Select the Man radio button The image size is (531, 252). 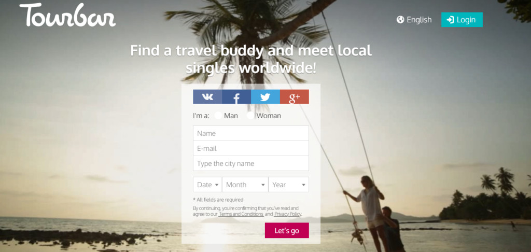(x=218, y=116)
